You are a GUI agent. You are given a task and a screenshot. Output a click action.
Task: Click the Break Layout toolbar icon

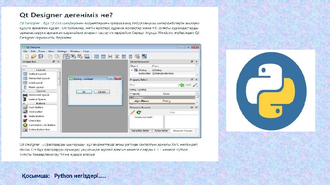pos(137,57)
